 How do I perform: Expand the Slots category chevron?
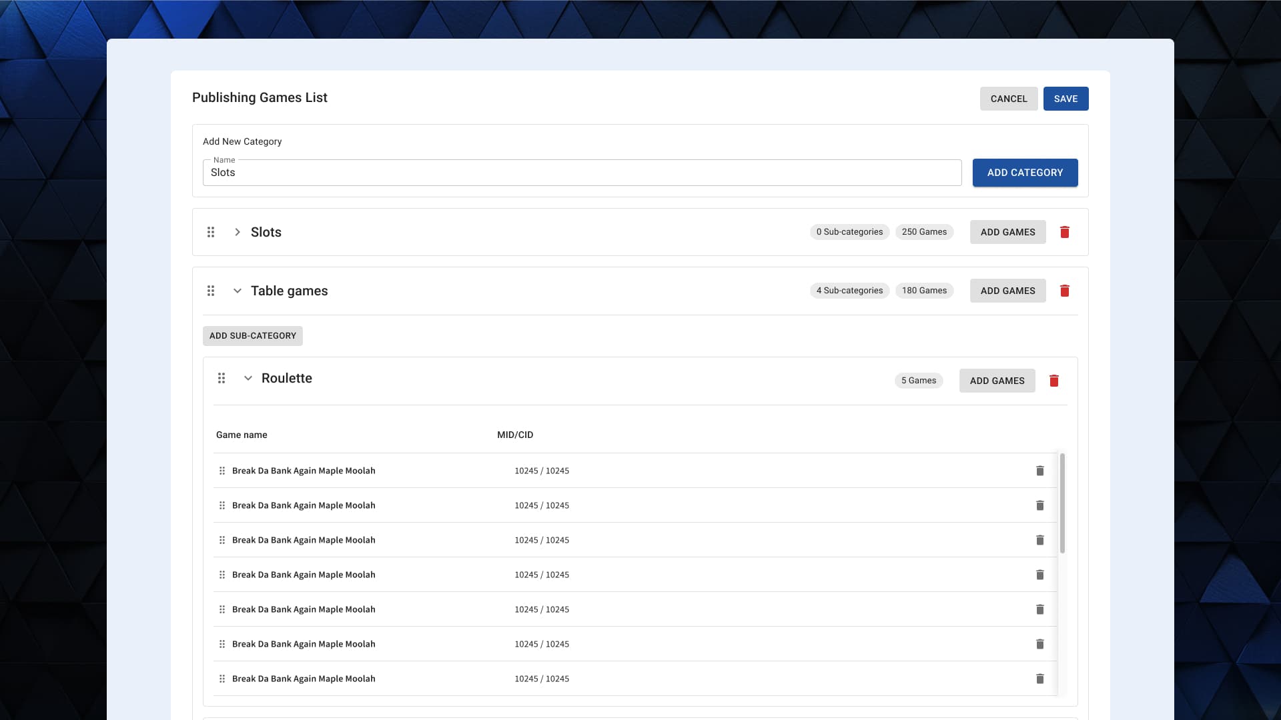[x=238, y=232]
